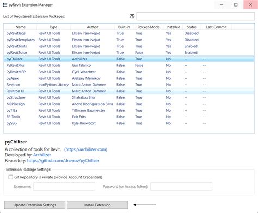Open the Archilizer developer link
The height and width of the screenshot is (213, 258).
42,155
